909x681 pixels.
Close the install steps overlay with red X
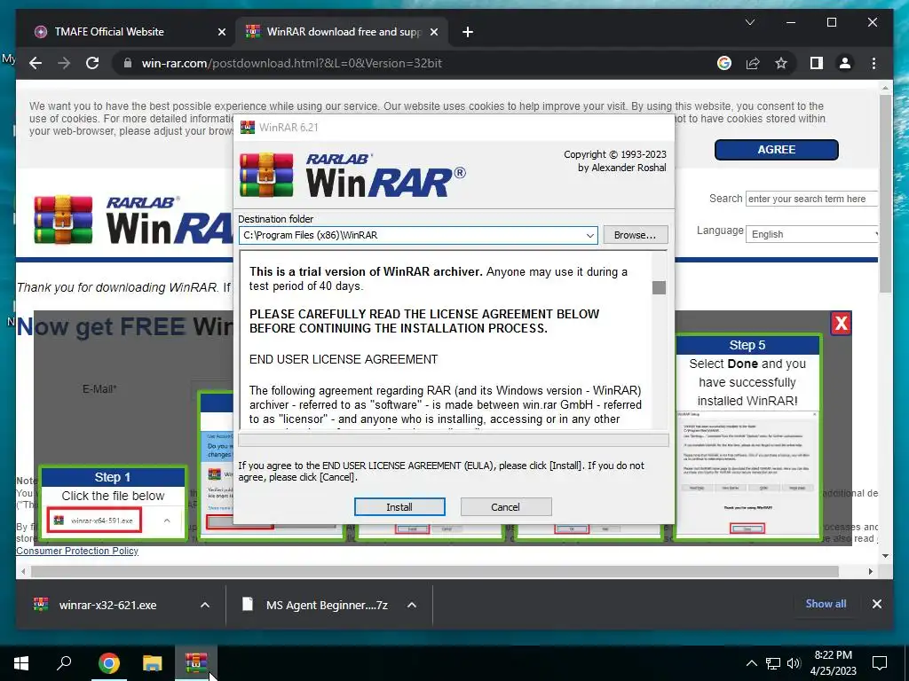coord(841,323)
